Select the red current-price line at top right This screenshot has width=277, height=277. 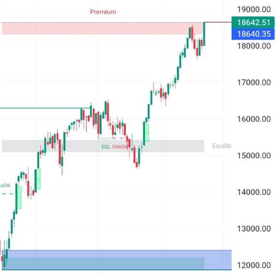click(x=218, y=22)
